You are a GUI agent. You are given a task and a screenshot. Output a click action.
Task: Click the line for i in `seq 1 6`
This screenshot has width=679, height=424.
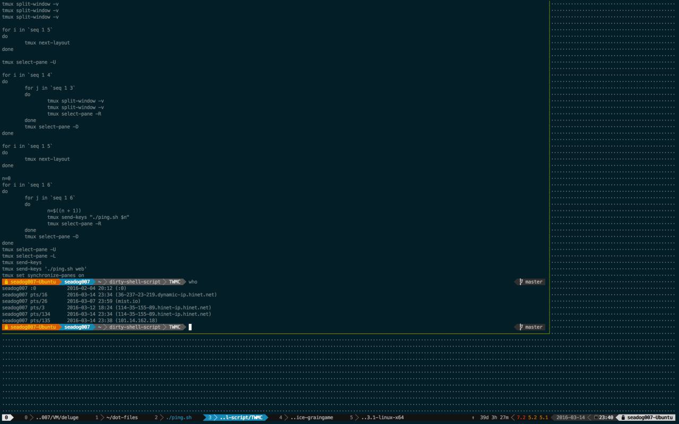28,185
